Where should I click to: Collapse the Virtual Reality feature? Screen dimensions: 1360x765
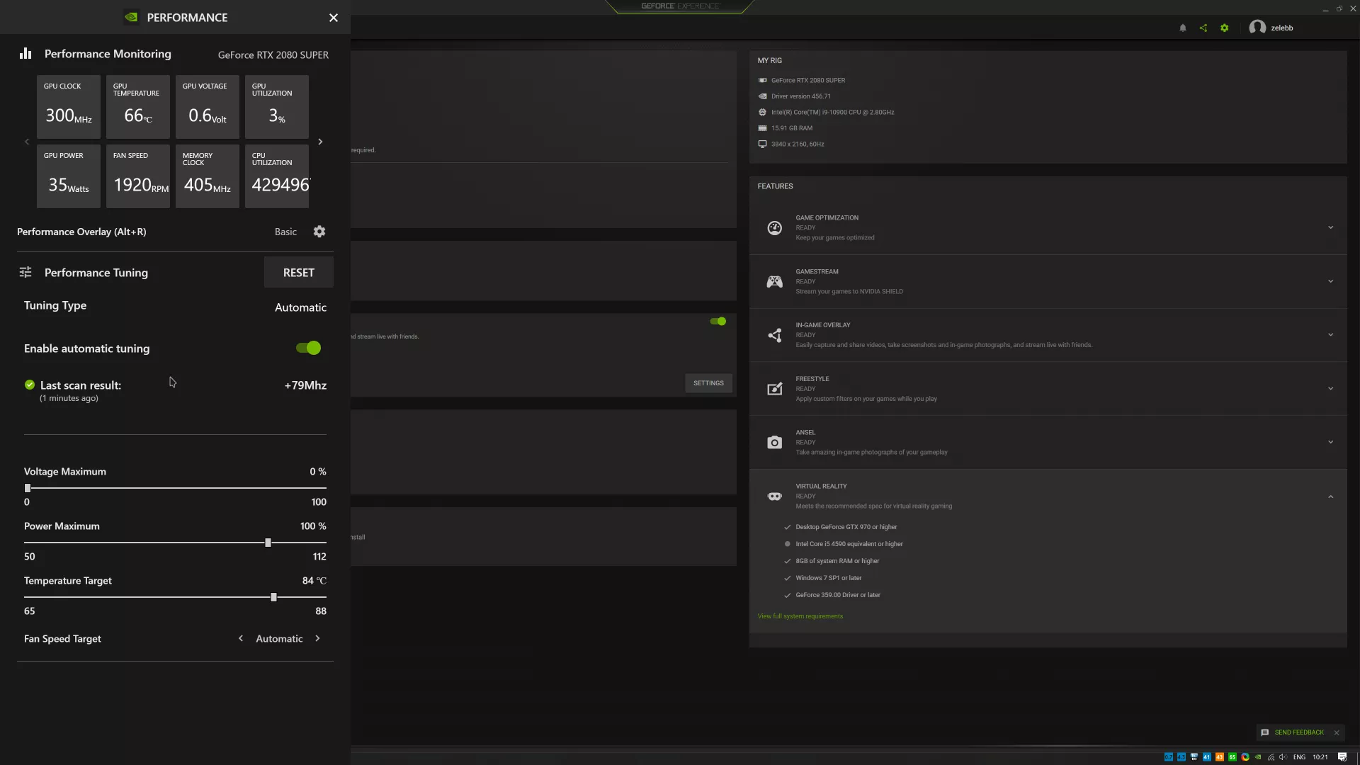point(1330,497)
